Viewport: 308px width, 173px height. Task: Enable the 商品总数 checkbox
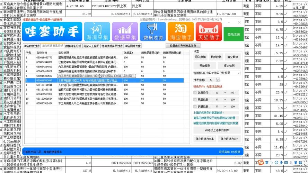point(195,100)
